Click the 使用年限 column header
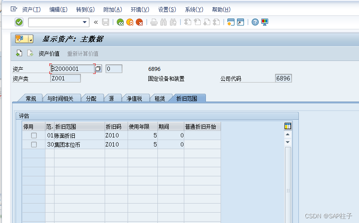This screenshot has height=223, width=359. click(143, 127)
